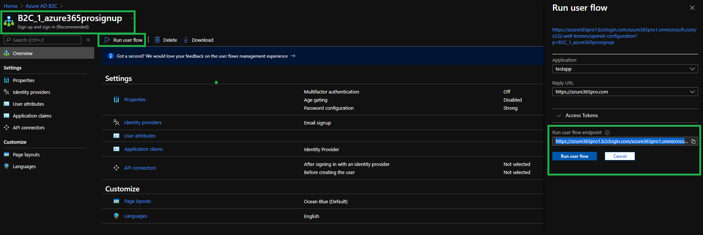This screenshot has height=235, width=703.
Task: Click the Delete toolbar button
Action: coord(166,40)
